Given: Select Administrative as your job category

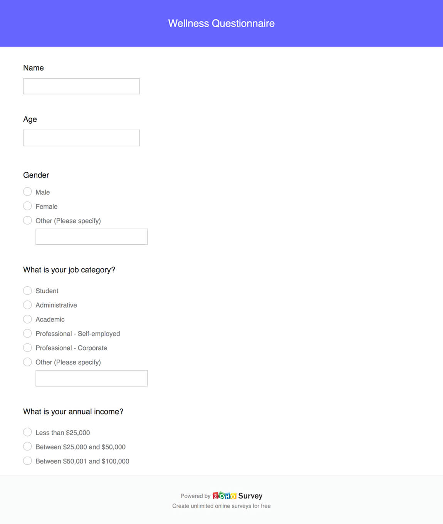Looking at the screenshot, I should coord(27,305).
